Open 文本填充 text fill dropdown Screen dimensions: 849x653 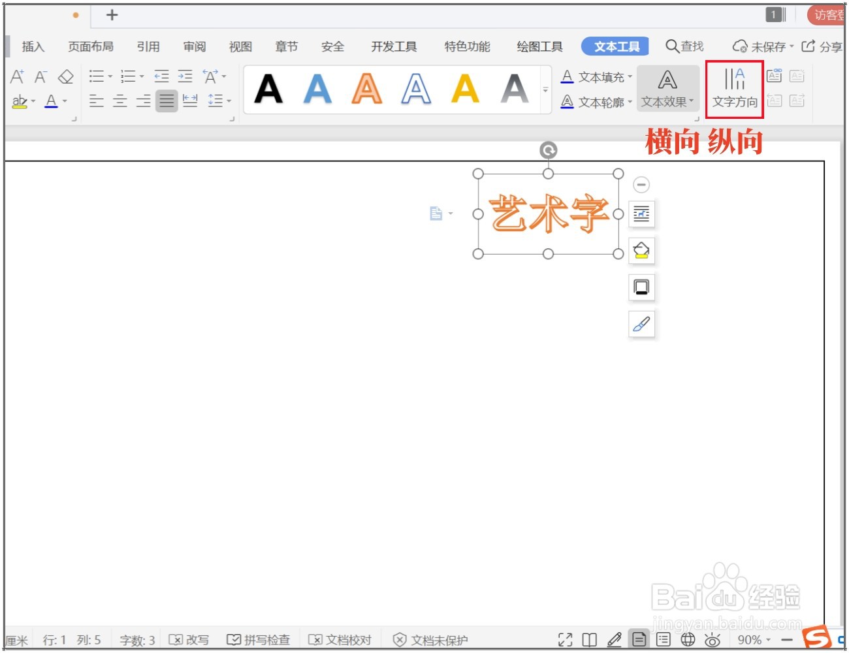tap(597, 77)
